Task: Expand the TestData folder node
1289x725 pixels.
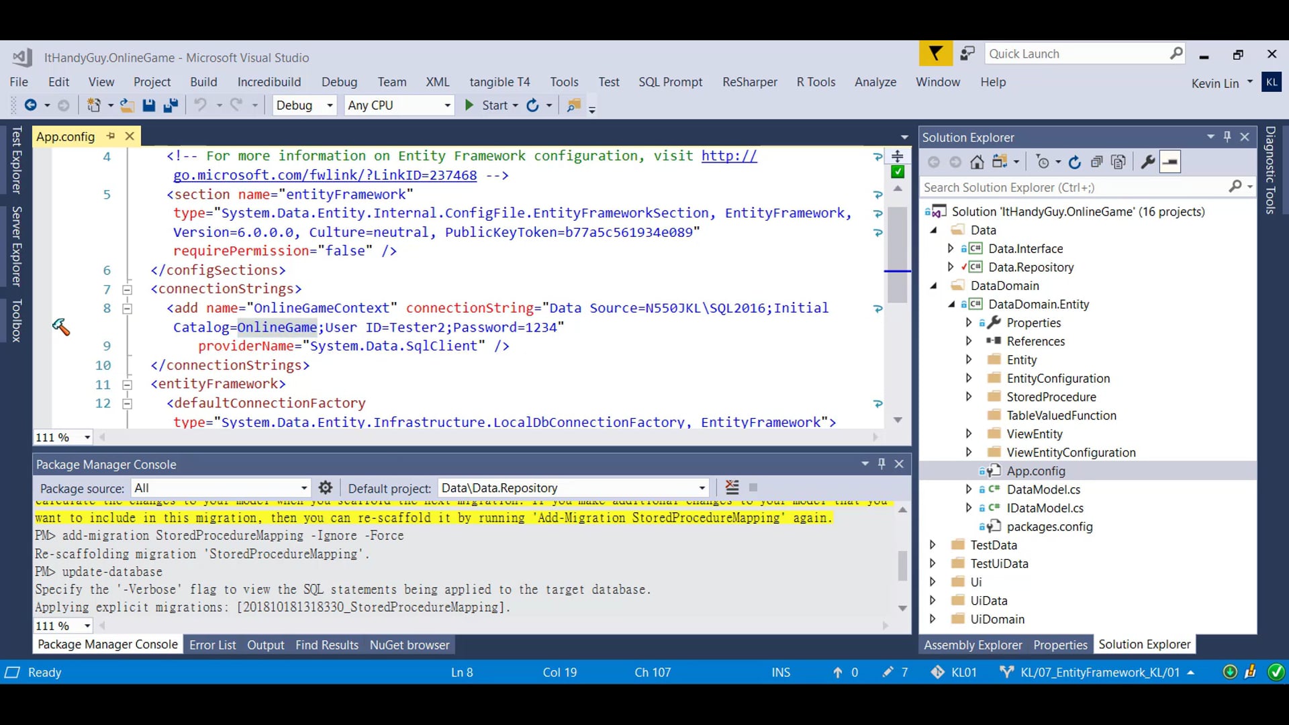Action: (933, 545)
